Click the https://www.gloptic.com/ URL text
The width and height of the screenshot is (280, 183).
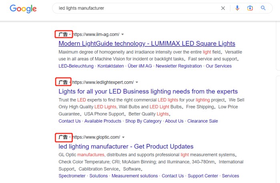[96, 137]
